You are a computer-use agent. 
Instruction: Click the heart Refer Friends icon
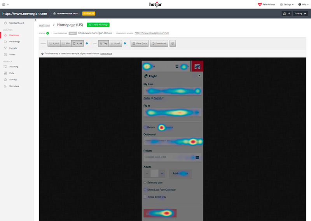(x=260, y=4)
